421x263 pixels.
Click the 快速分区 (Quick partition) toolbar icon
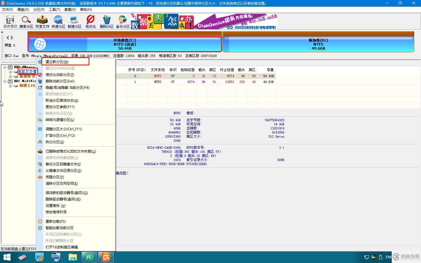[x=58, y=22]
